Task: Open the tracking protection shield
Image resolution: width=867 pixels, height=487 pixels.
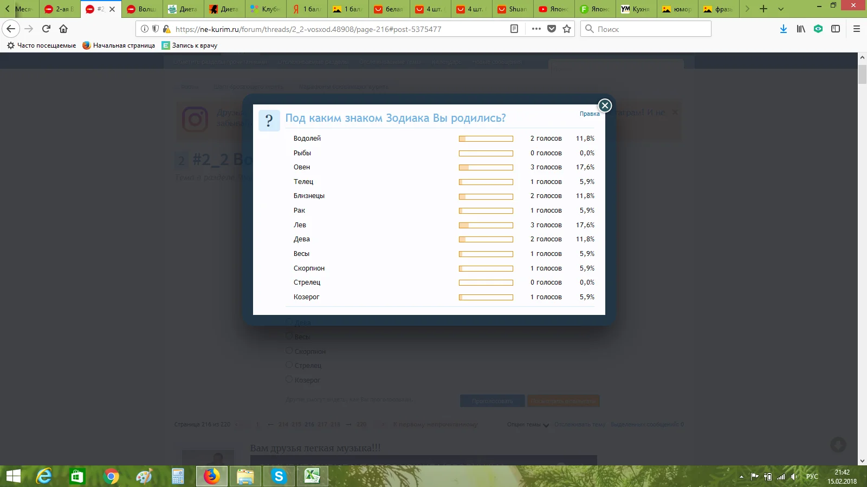Action: click(x=156, y=29)
